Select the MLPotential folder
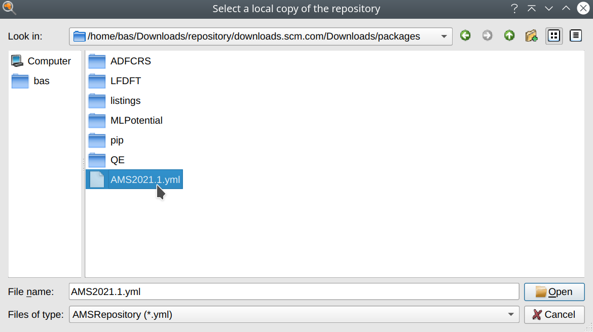 125,120
